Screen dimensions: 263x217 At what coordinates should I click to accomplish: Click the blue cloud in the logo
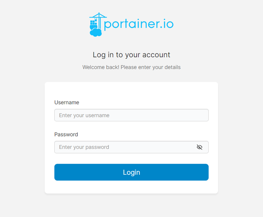tap(96, 32)
